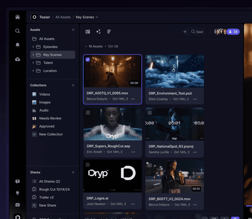Open the Key Scenes breadcrumb dropdown

point(96,17)
